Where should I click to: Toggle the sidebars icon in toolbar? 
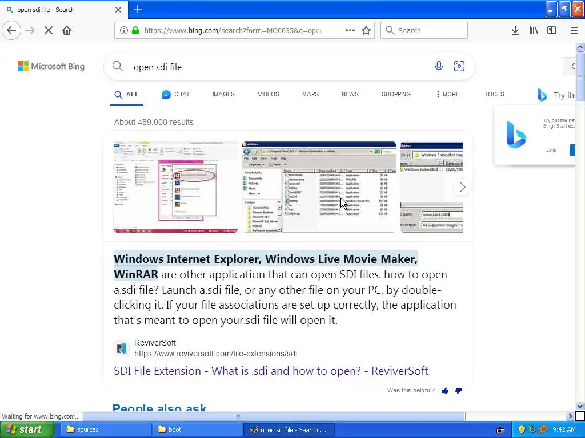click(x=552, y=31)
